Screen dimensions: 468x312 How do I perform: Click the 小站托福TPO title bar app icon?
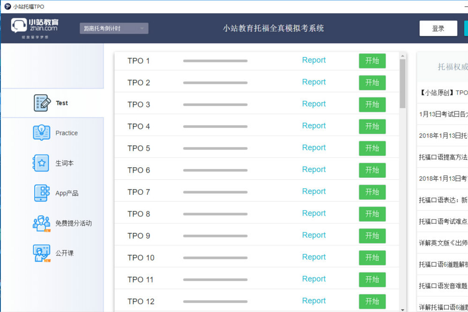click(7, 6)
